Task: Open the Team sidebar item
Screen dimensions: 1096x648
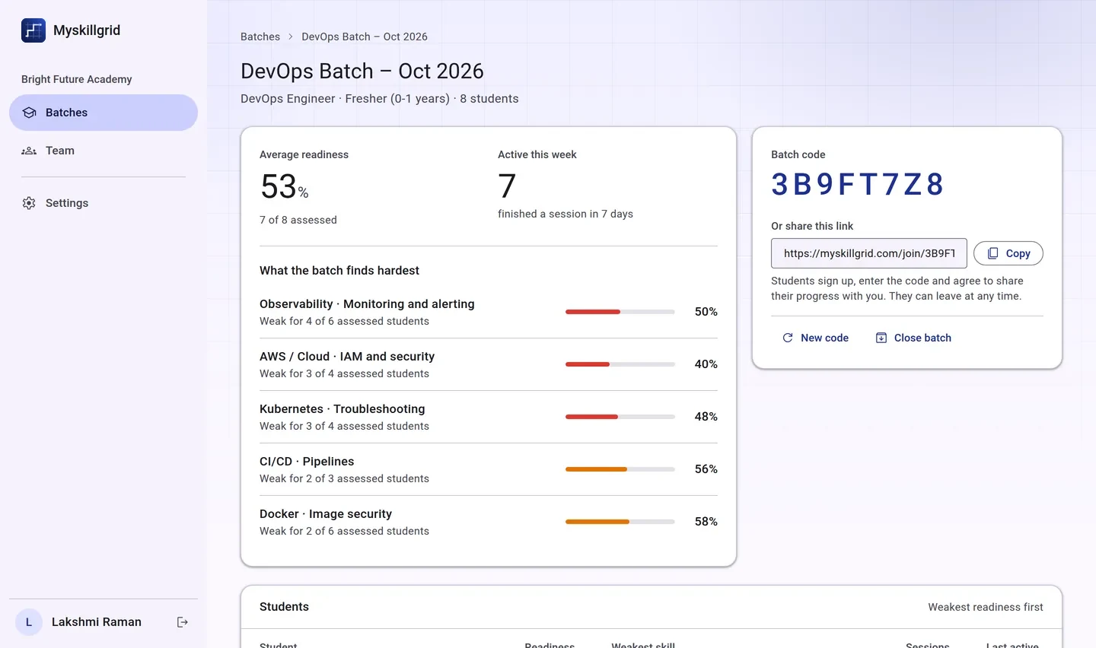Action: pyautogui.click(x=104, y=151)
